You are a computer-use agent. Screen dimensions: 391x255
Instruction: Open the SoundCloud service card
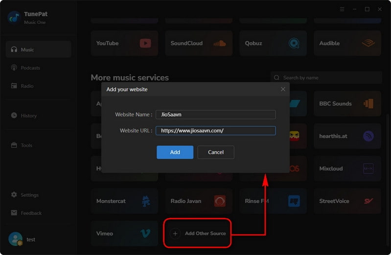tap(199, 43)
